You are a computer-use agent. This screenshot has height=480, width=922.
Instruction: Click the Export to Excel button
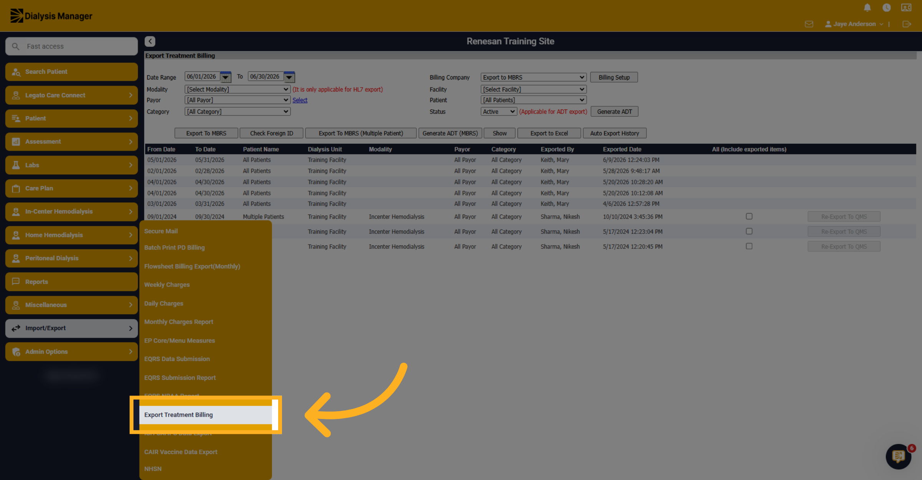(549, 133)
